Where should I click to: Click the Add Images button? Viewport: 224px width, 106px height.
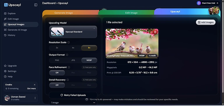pyautogui.click(x=206, y=22)
